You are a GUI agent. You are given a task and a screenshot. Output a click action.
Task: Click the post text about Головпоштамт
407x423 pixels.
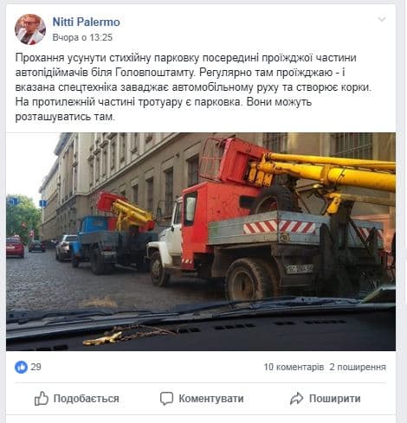(193, 87)
